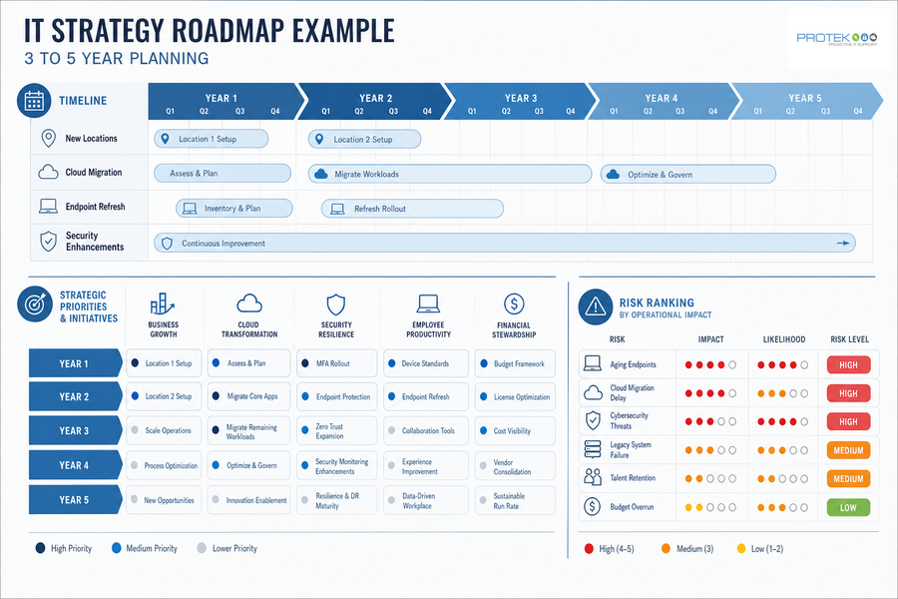This screenshot has width=898, height=599.
Task: Click the HIGH badge for Aging Endpoints
Action: tap(848, 365)
